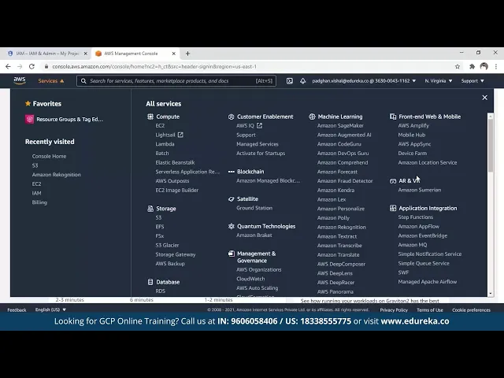Image resolution: width=504 pixels, height=378 pixels.
Task: Open the Privacy Policy link
Action: point(394,309)
